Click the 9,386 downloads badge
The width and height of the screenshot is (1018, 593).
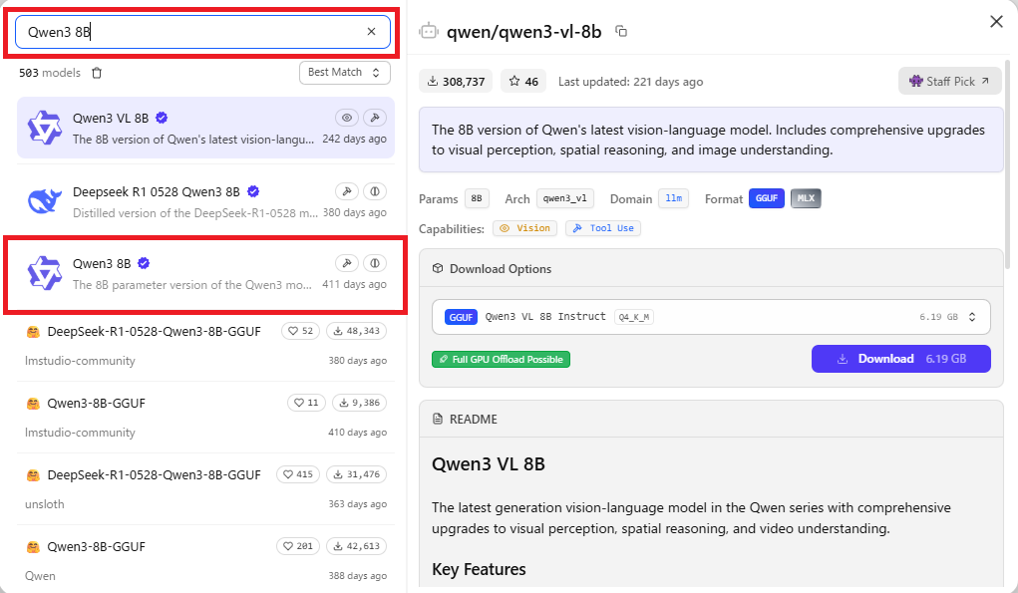[359, 403]
